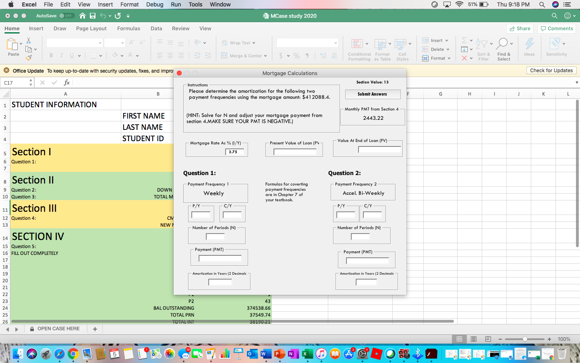The height and width of the screenshot is (363, 580).
Task: Switch to Page Layout view in status bar
Action: pyautogui.click(x=474, y=339)
